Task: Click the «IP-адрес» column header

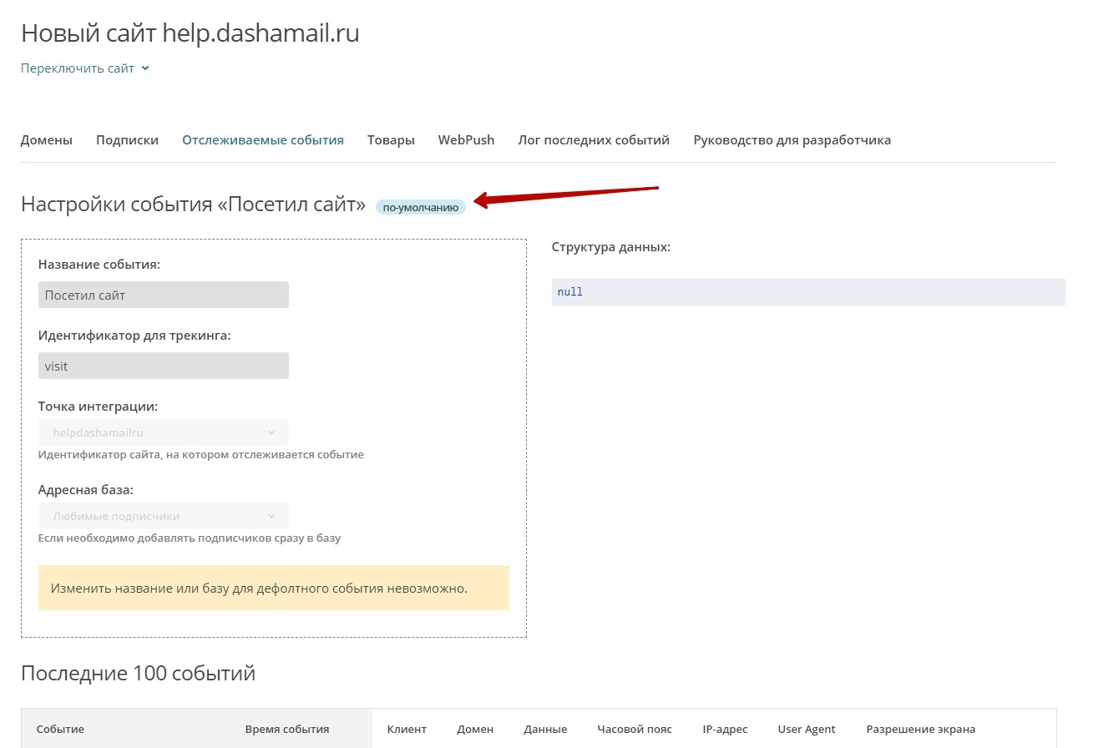Action: tap(725, 729)
